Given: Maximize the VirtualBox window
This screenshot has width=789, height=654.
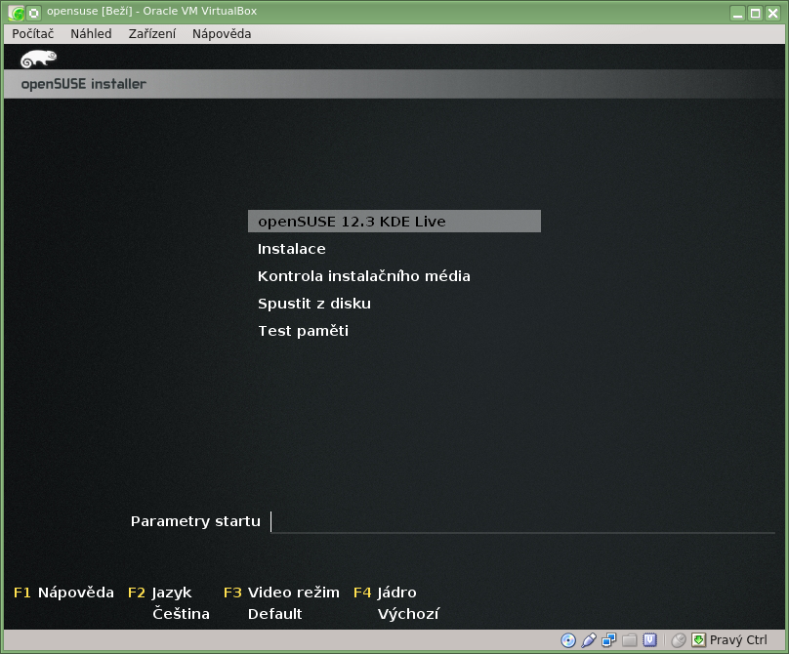Looking at the screenshot, I should pos(755,13).
